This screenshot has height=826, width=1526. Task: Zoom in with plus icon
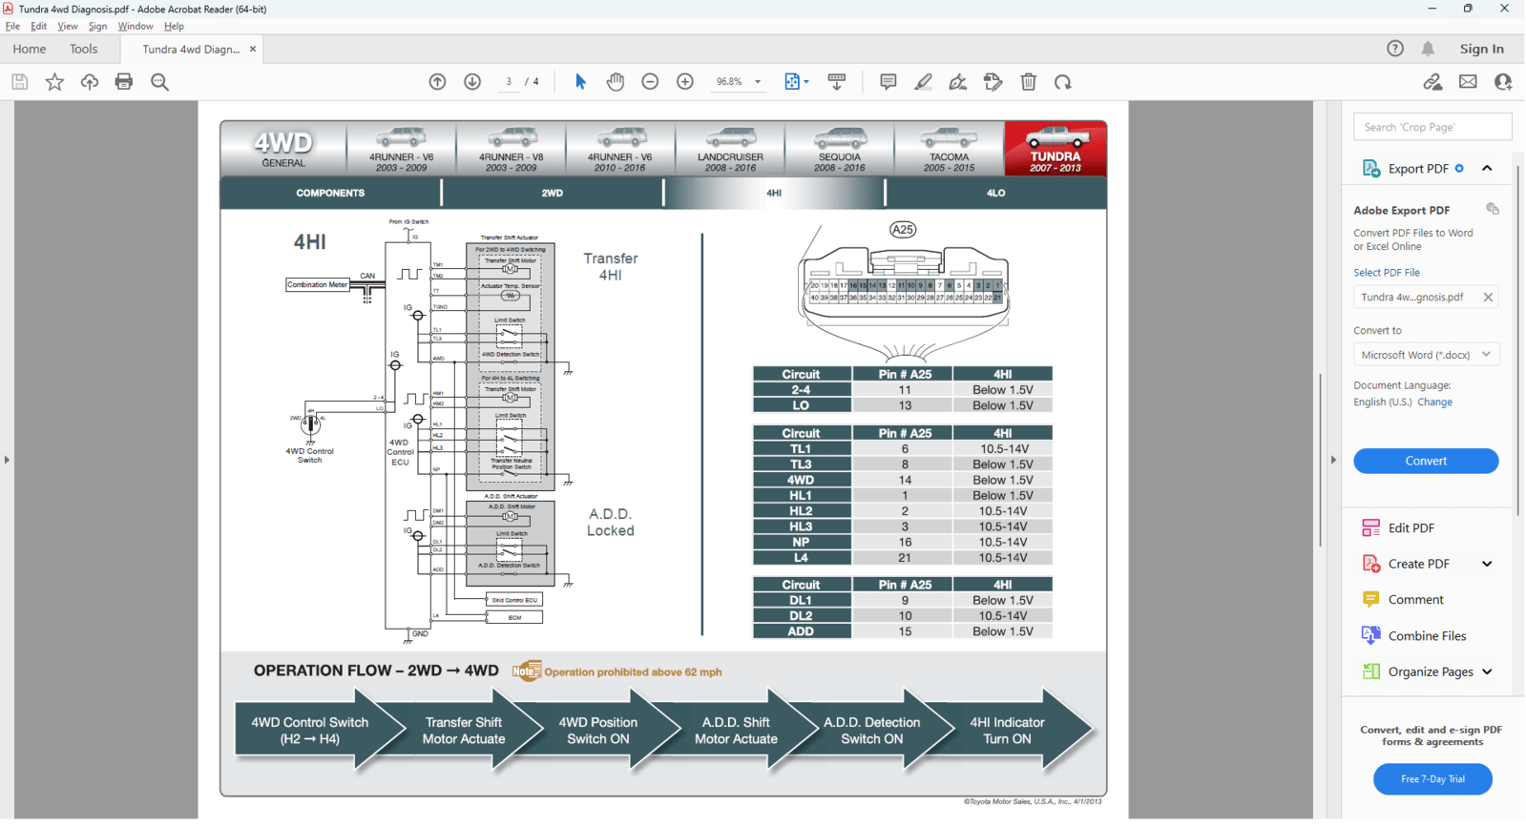(x=685, y=82)
